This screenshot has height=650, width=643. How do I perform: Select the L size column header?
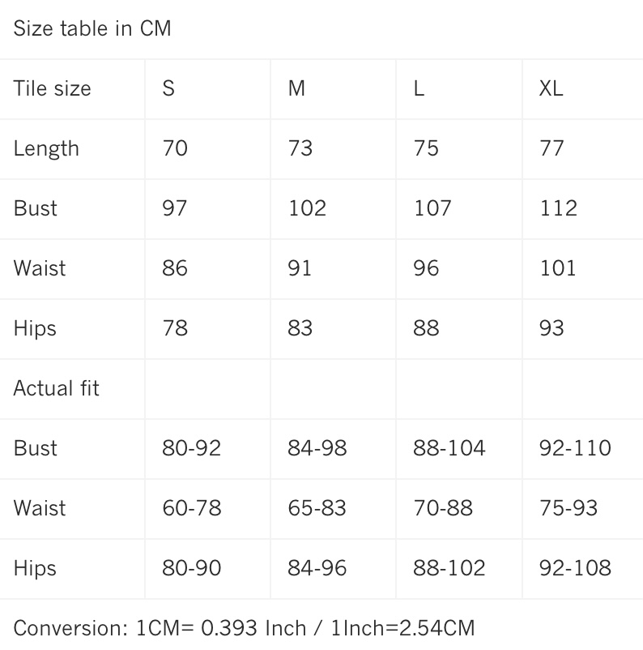(x=419, y=88)
